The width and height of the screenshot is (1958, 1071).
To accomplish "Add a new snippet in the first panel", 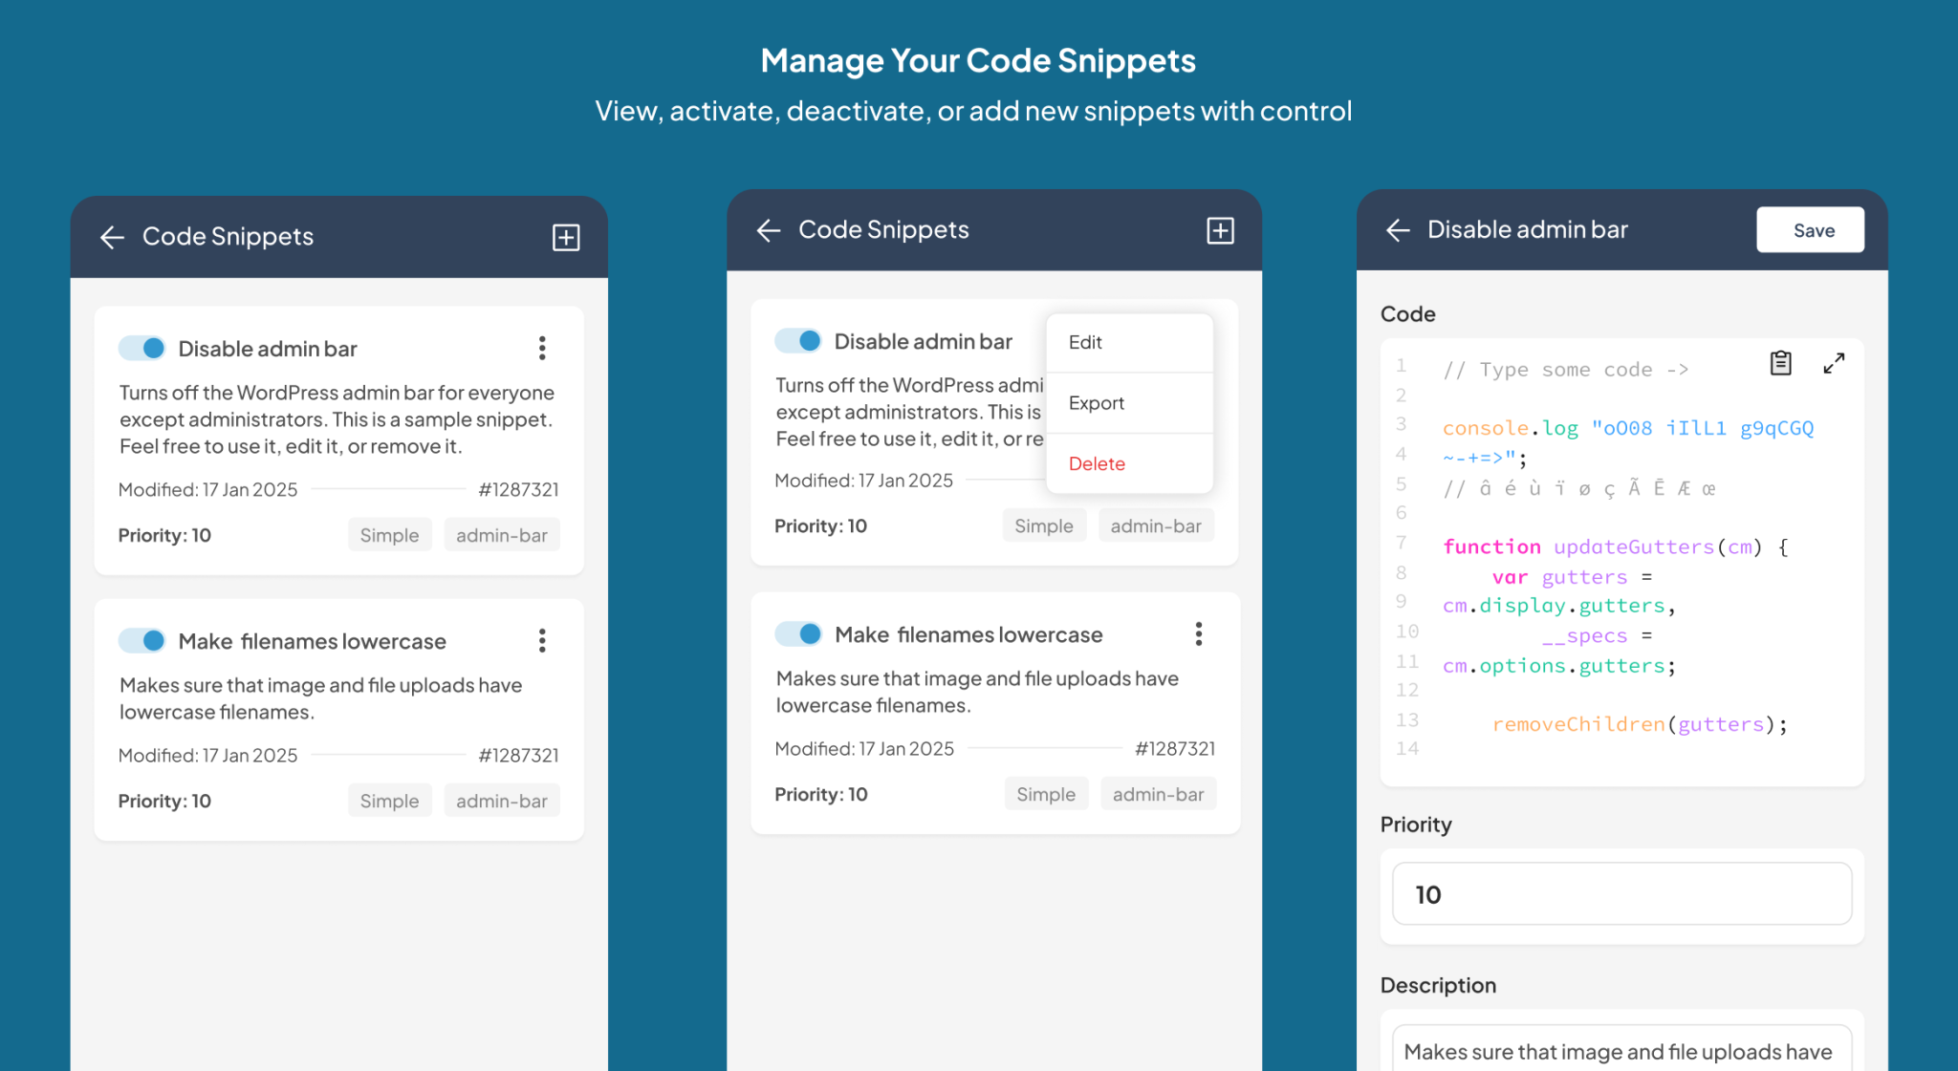I will click(x=565, y=238).
